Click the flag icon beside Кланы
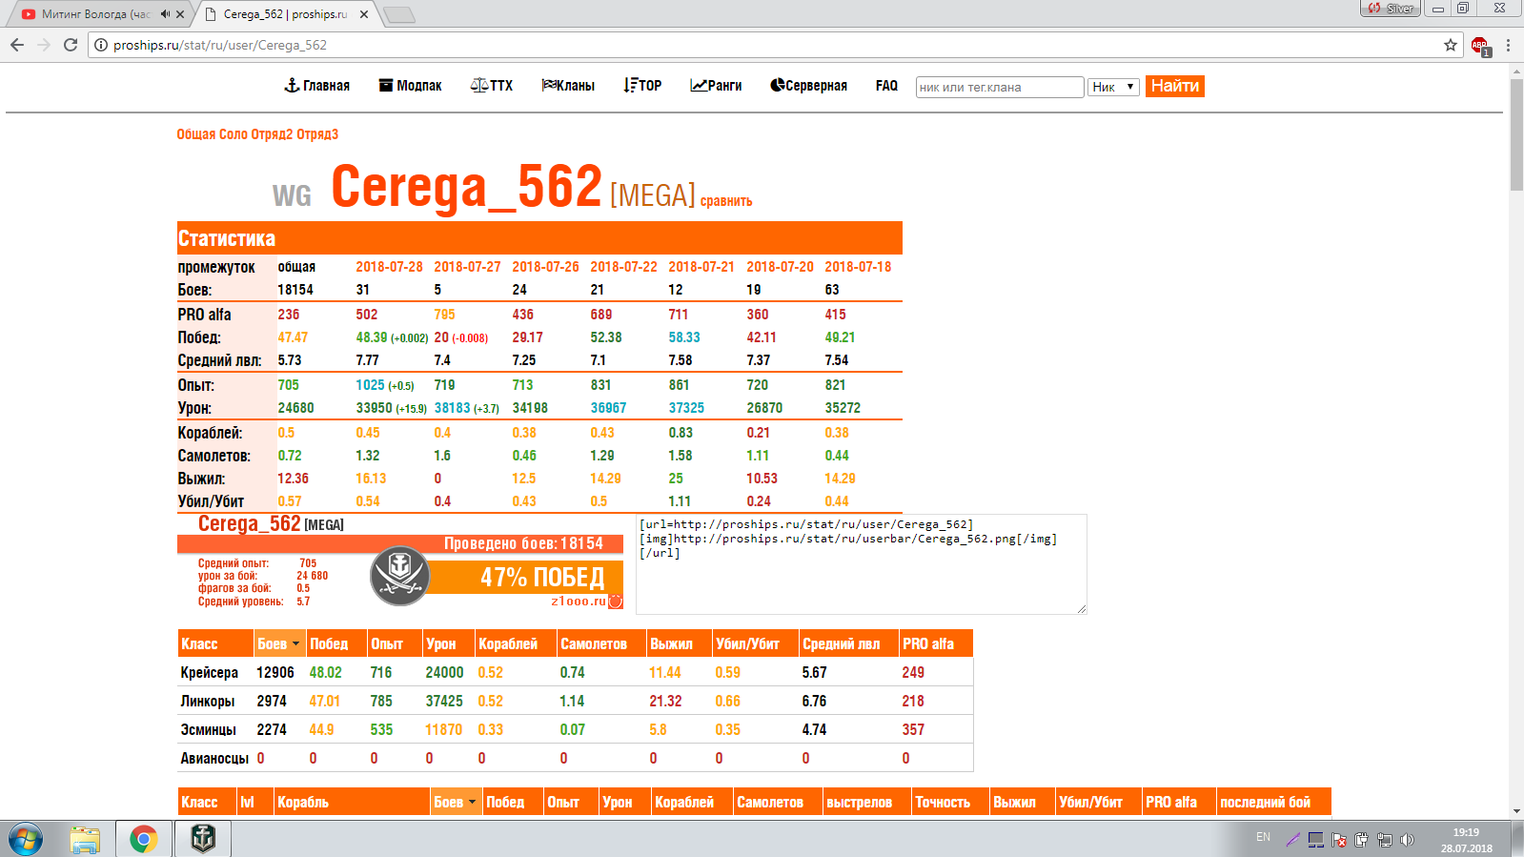The height and width of the screenshot is (857, 1524). (x=549, y=85)
